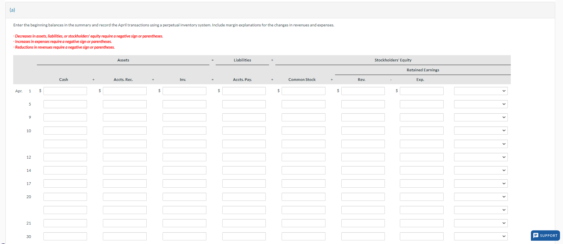
Task: Click the Exp. field for day 10
Action: tap(422, 130)
